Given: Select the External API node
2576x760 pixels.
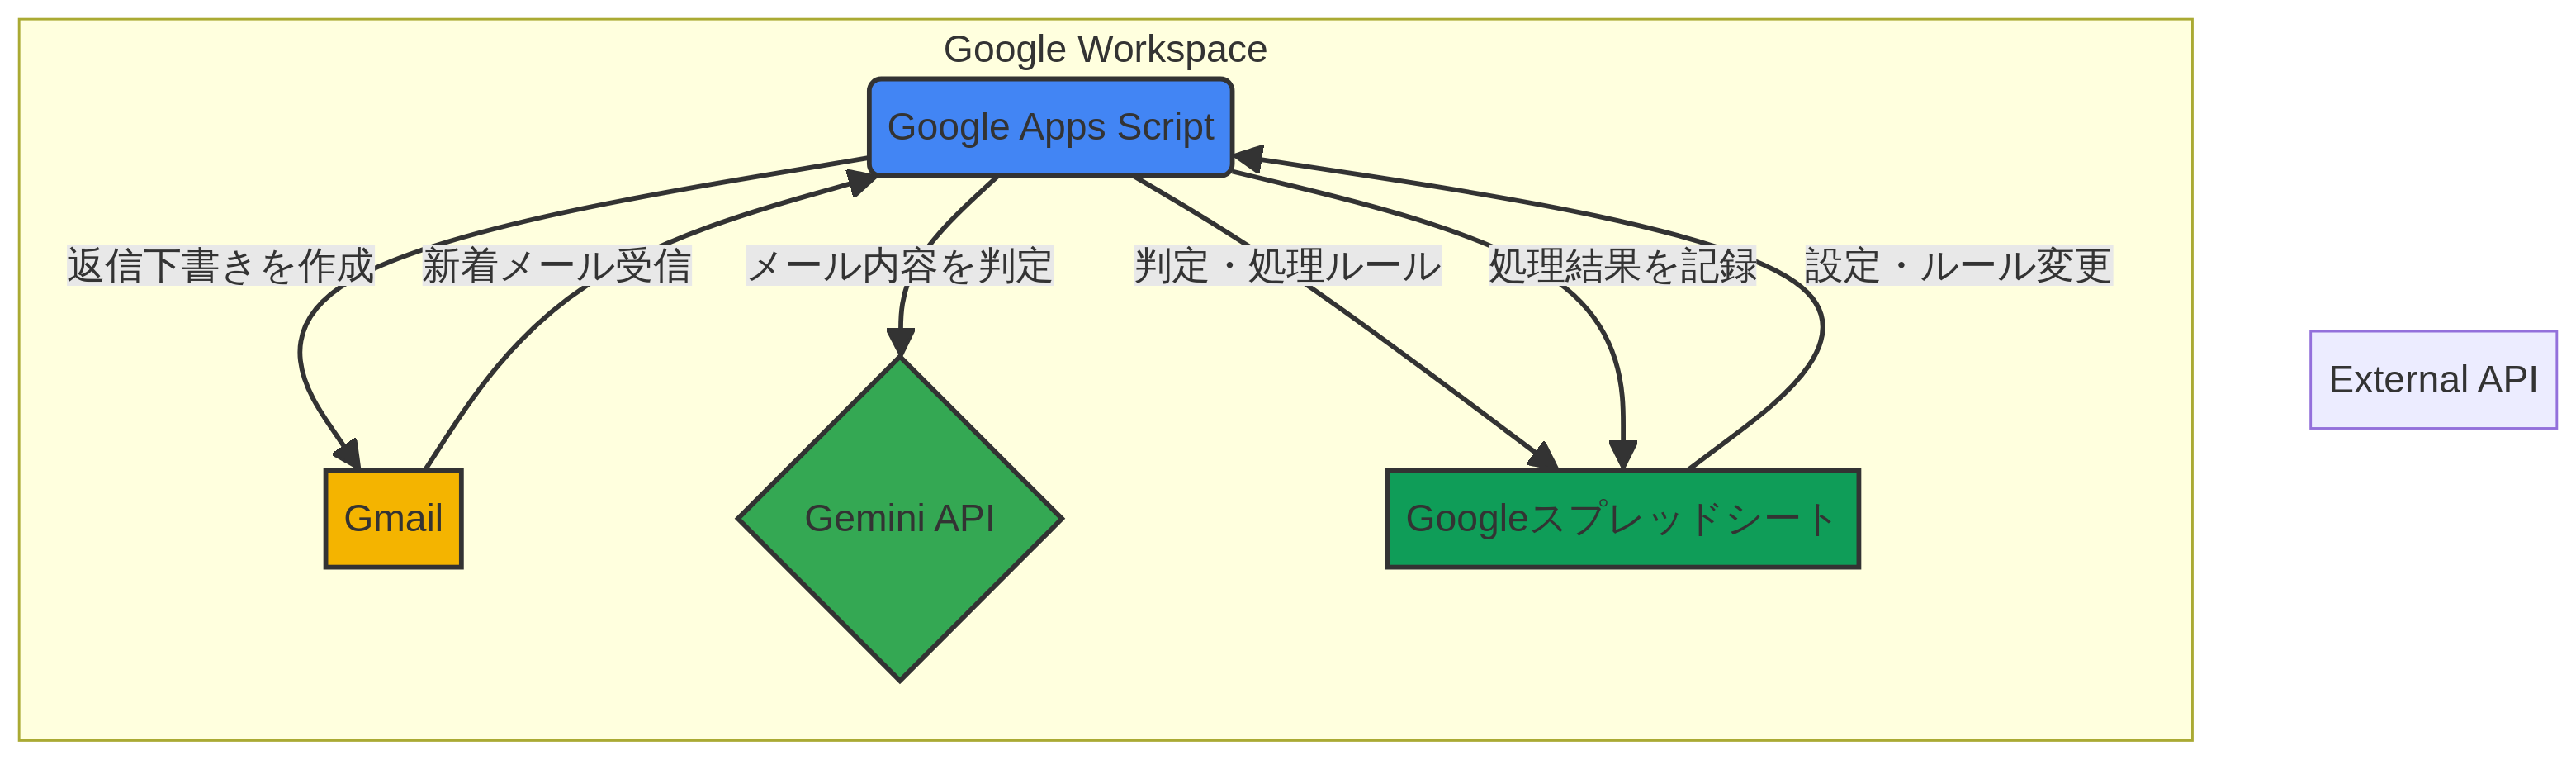Looking at the screenshot, I should tap(2433, 380).
